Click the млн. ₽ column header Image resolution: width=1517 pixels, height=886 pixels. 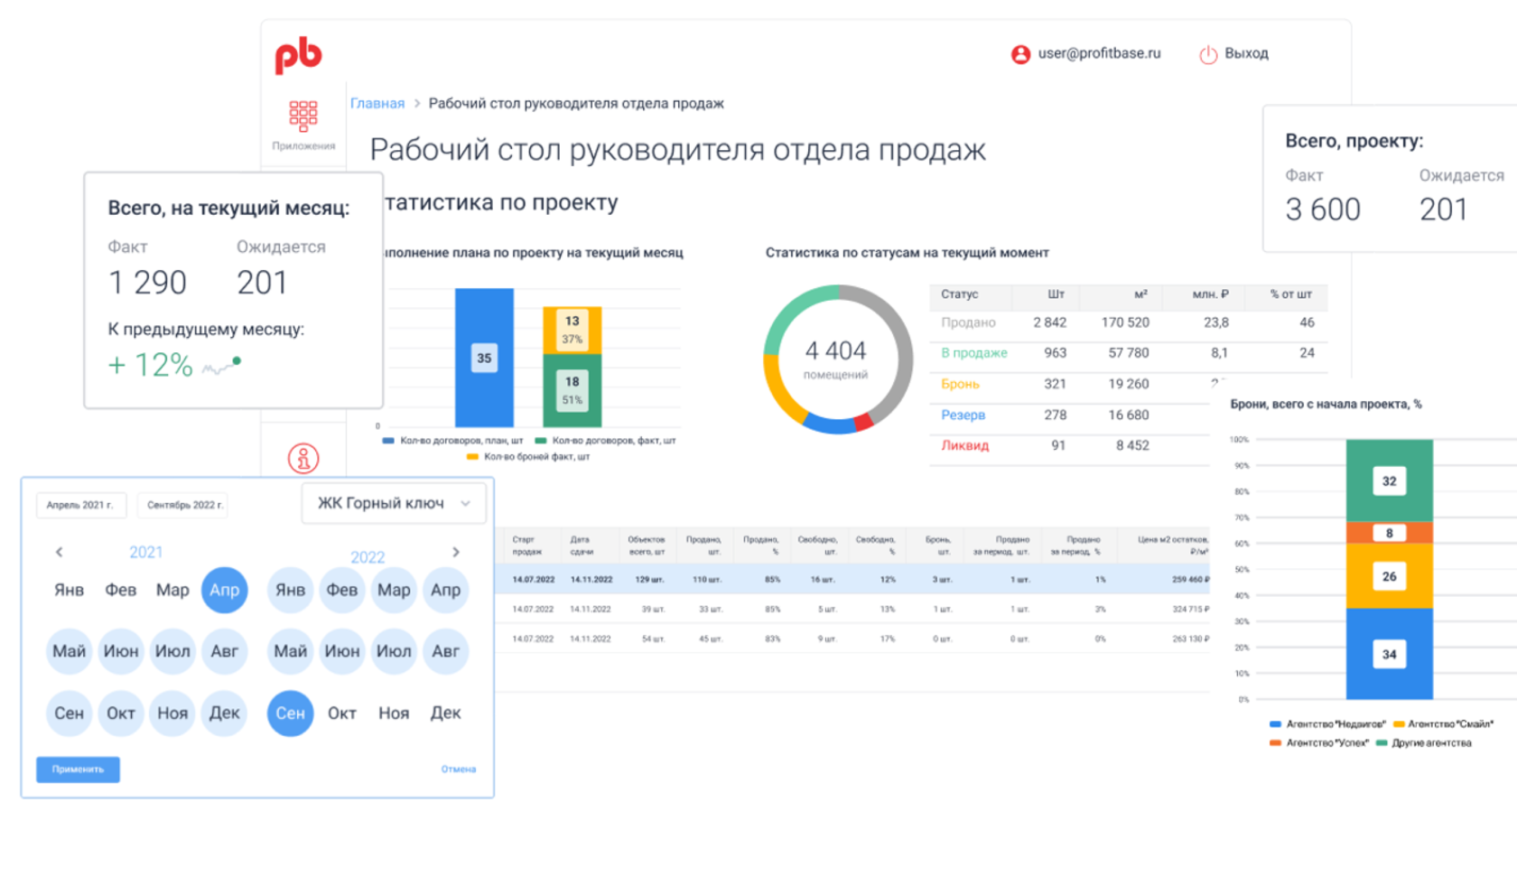click(1210, 294)
